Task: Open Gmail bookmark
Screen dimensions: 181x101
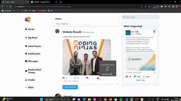Action: pyautogui.click(x=24, y=11)
